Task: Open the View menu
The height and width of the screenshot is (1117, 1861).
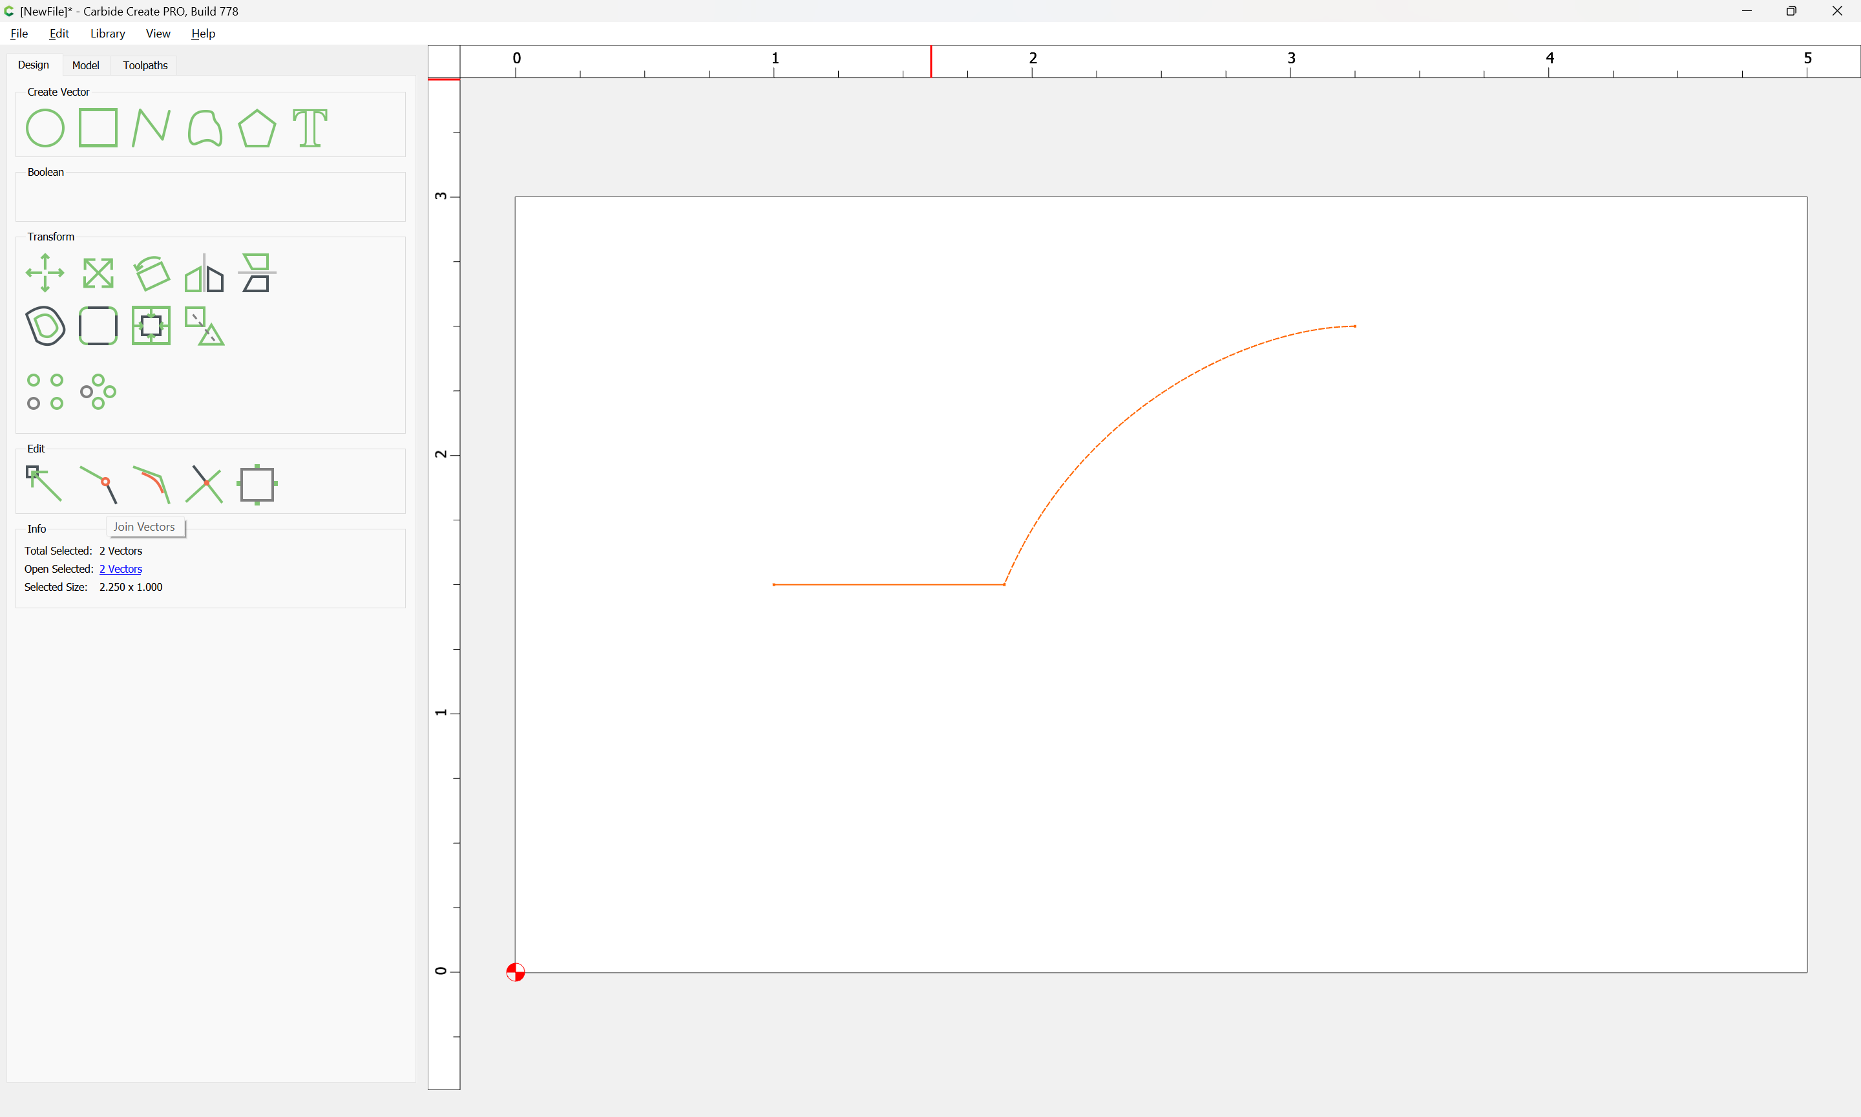Action: 158,34
